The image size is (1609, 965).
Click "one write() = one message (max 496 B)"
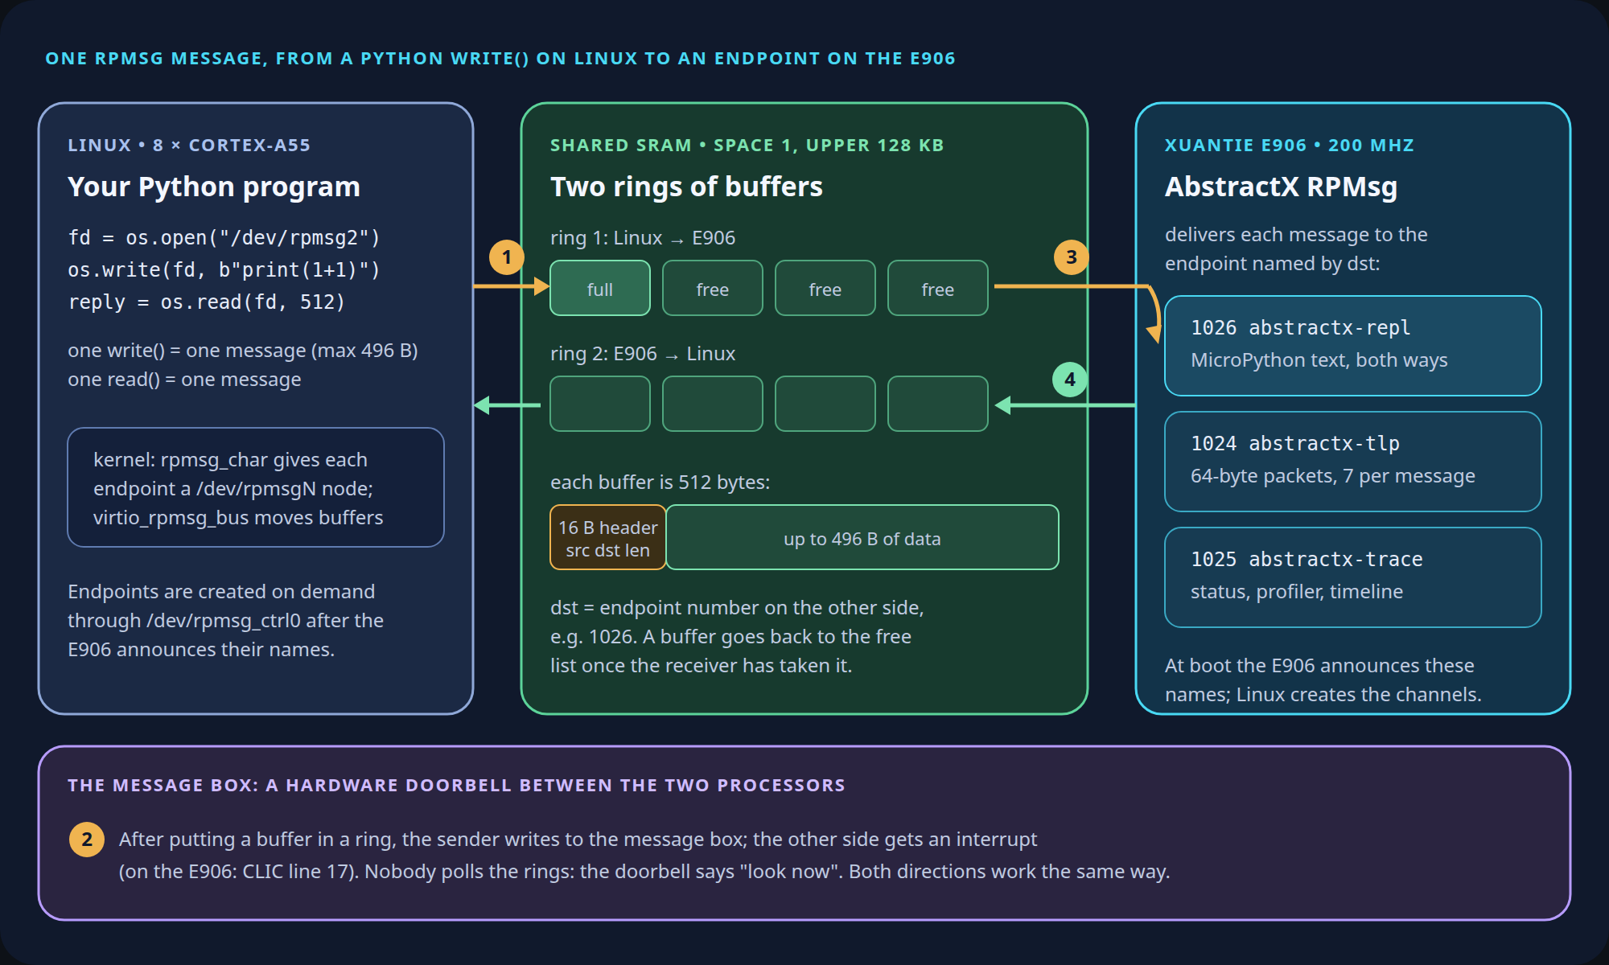tap(243, 351)
